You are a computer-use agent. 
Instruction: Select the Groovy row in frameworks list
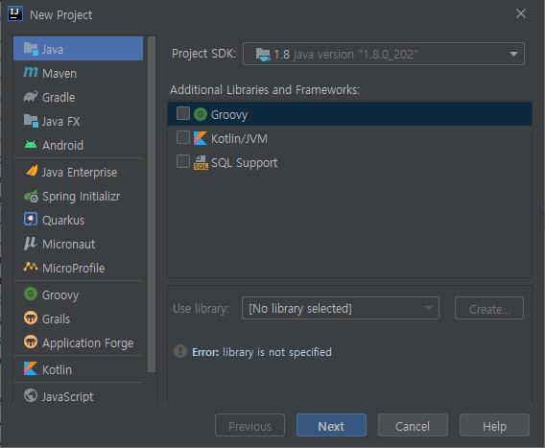coord(349,113)
